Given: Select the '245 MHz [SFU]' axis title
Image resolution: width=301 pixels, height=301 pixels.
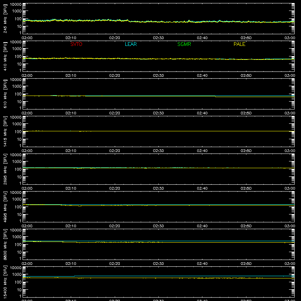Looking at the screenshot, I should [x=5, y=19].
